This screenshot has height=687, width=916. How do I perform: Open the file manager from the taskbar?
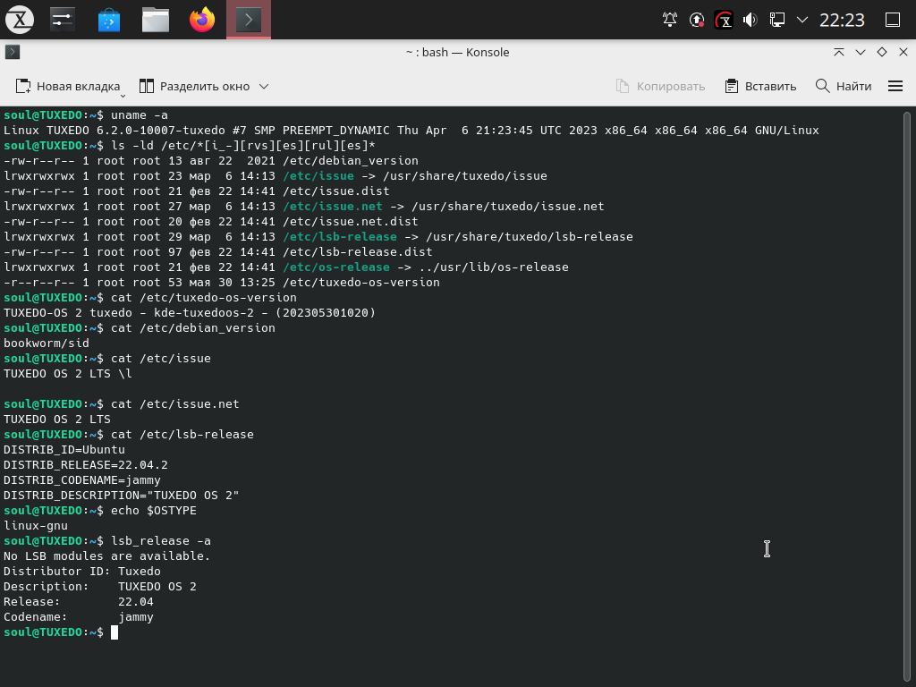coord(156,20)
